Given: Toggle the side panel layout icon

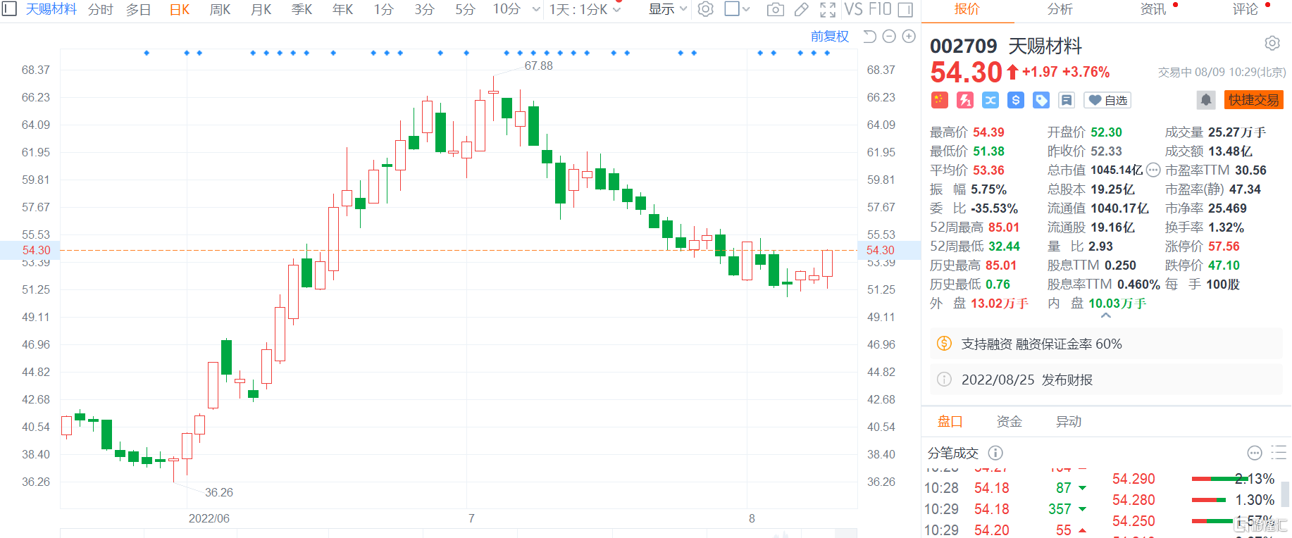Looking at the screenshot, I should click(905, 9).
